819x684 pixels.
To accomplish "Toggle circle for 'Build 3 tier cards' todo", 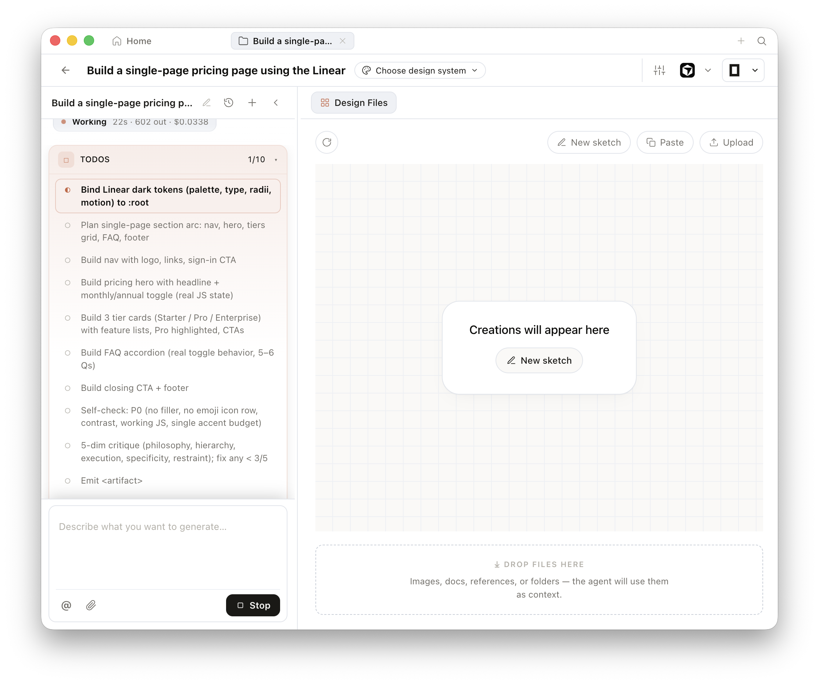I will click(x=68, y=318).
